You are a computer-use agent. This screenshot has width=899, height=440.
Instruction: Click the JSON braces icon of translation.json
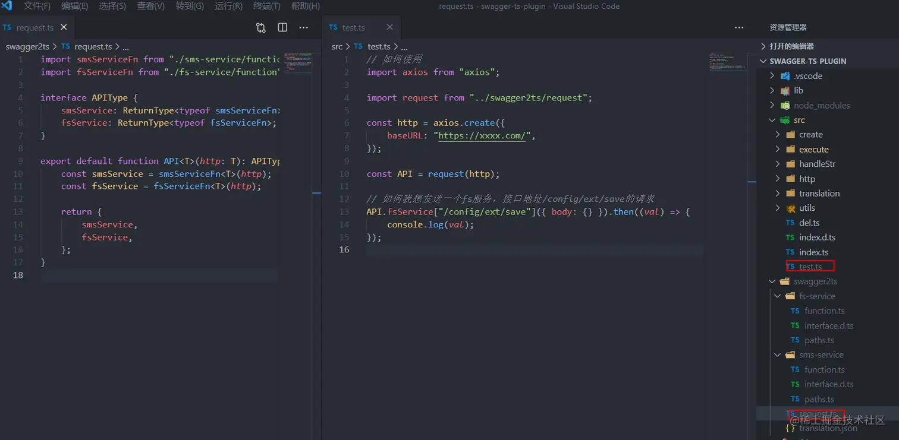pyautogui.click(x=790, y=428)
